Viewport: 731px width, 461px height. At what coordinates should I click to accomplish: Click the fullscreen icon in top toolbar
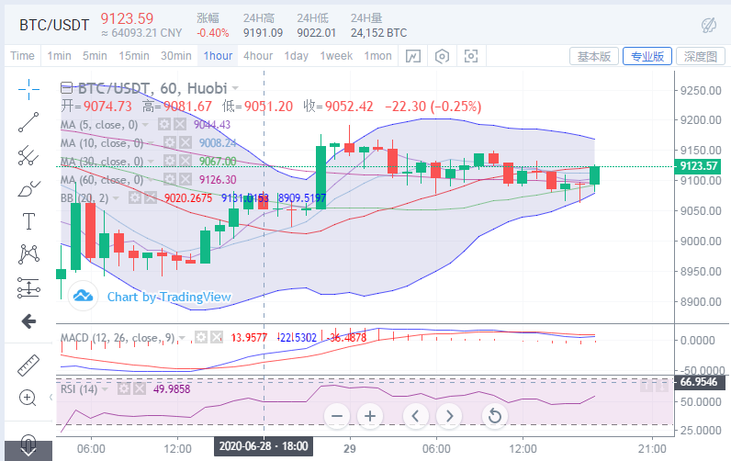point(471,56)
